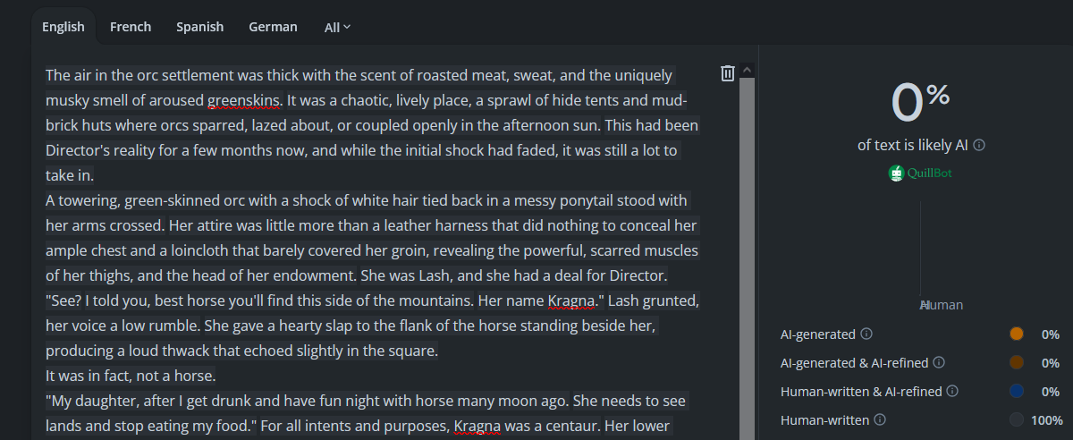
Task: Delete text with the trash can icon
Action: [728, 73]
